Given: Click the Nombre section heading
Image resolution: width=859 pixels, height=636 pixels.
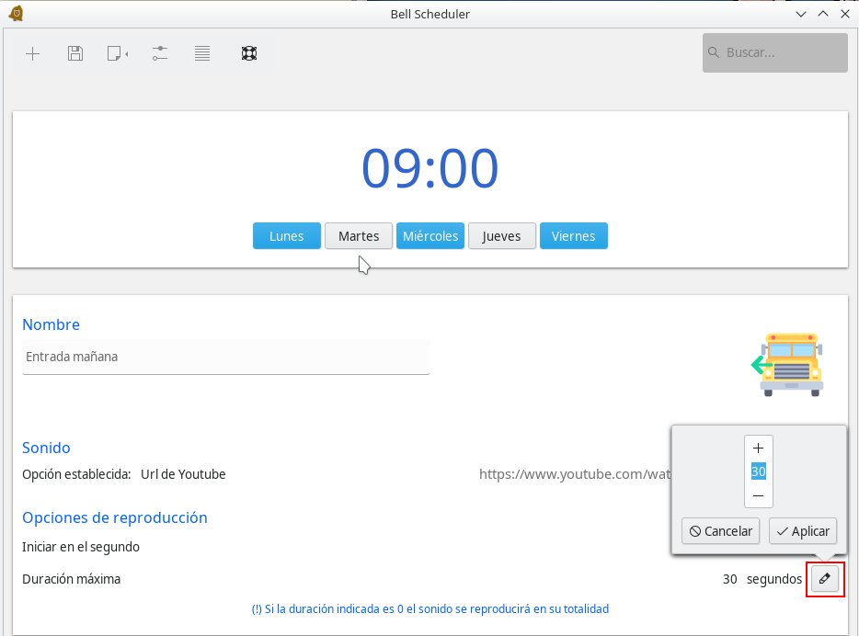Looking at the screenshot, I should click(51, 324).
